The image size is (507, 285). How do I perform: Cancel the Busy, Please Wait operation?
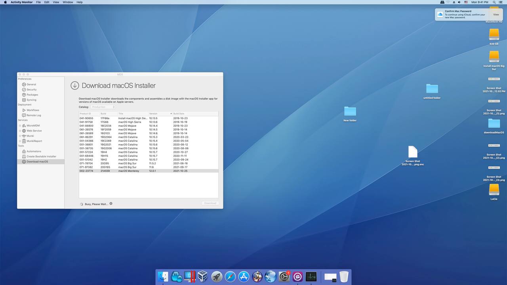coord(111,203)
